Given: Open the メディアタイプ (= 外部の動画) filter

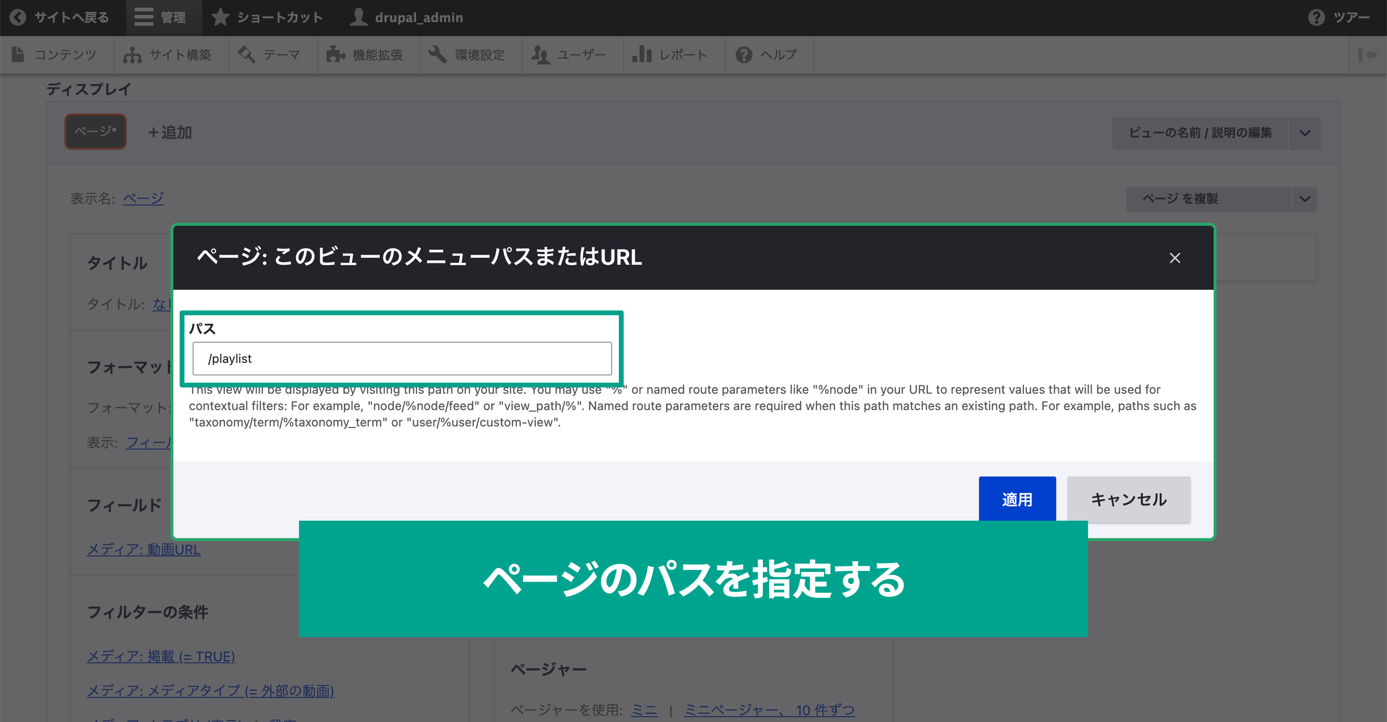Looking at the screenshot, I should [210, 691].
